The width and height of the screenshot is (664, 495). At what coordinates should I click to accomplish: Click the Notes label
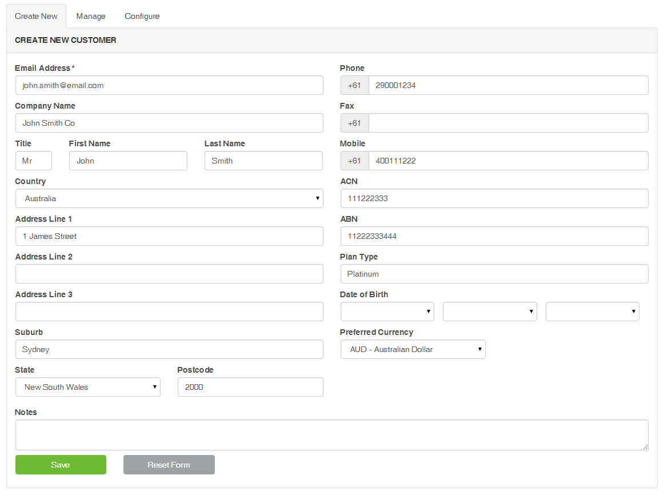click(x=26, y=412)
